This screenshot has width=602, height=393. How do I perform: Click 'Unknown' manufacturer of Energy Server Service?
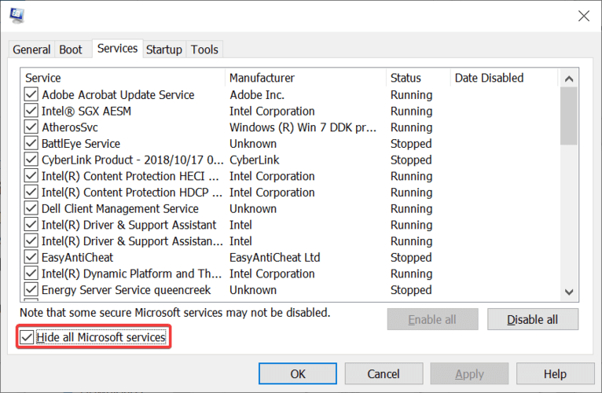[253, 290]
